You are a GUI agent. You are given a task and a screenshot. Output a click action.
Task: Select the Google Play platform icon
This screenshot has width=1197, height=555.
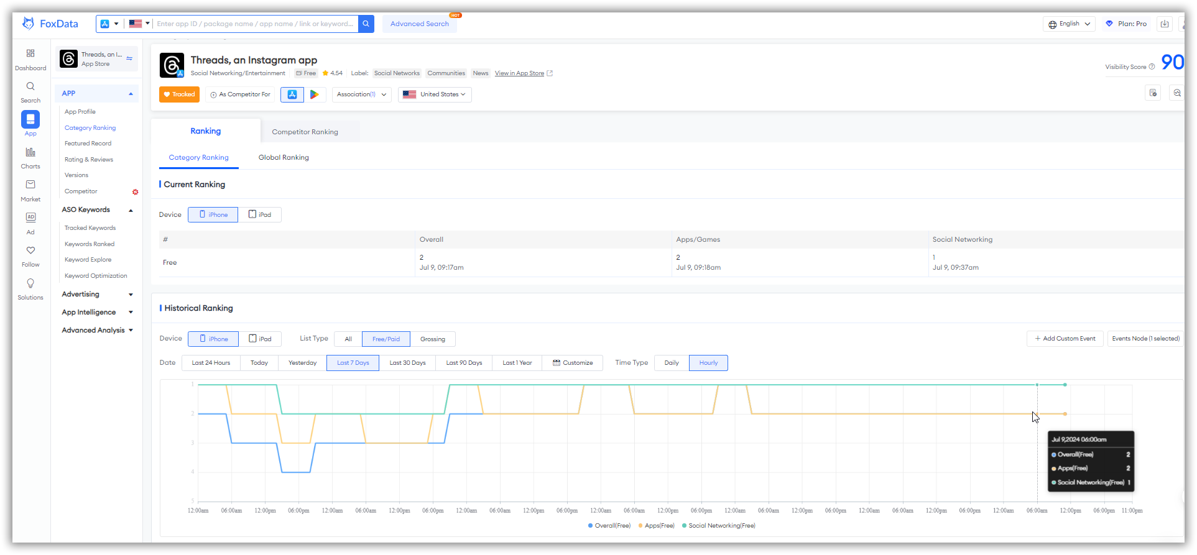[315, 94]
